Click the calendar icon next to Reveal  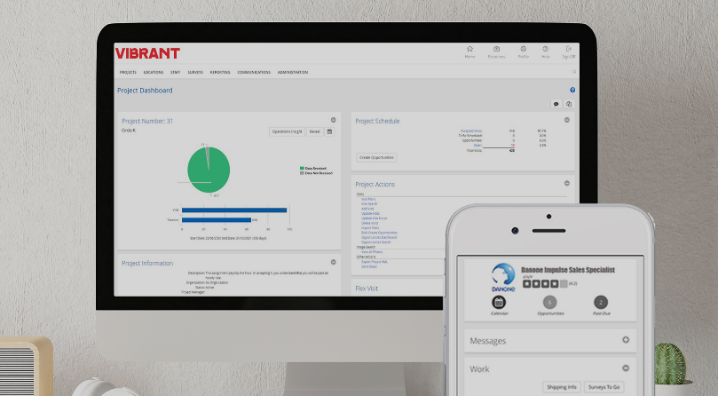[329, 131]
